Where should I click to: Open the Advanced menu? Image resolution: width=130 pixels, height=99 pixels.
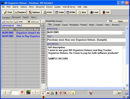tap(40, 7)
